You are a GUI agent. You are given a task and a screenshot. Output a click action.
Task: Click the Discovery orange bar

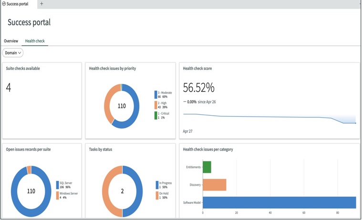point(214,185)
